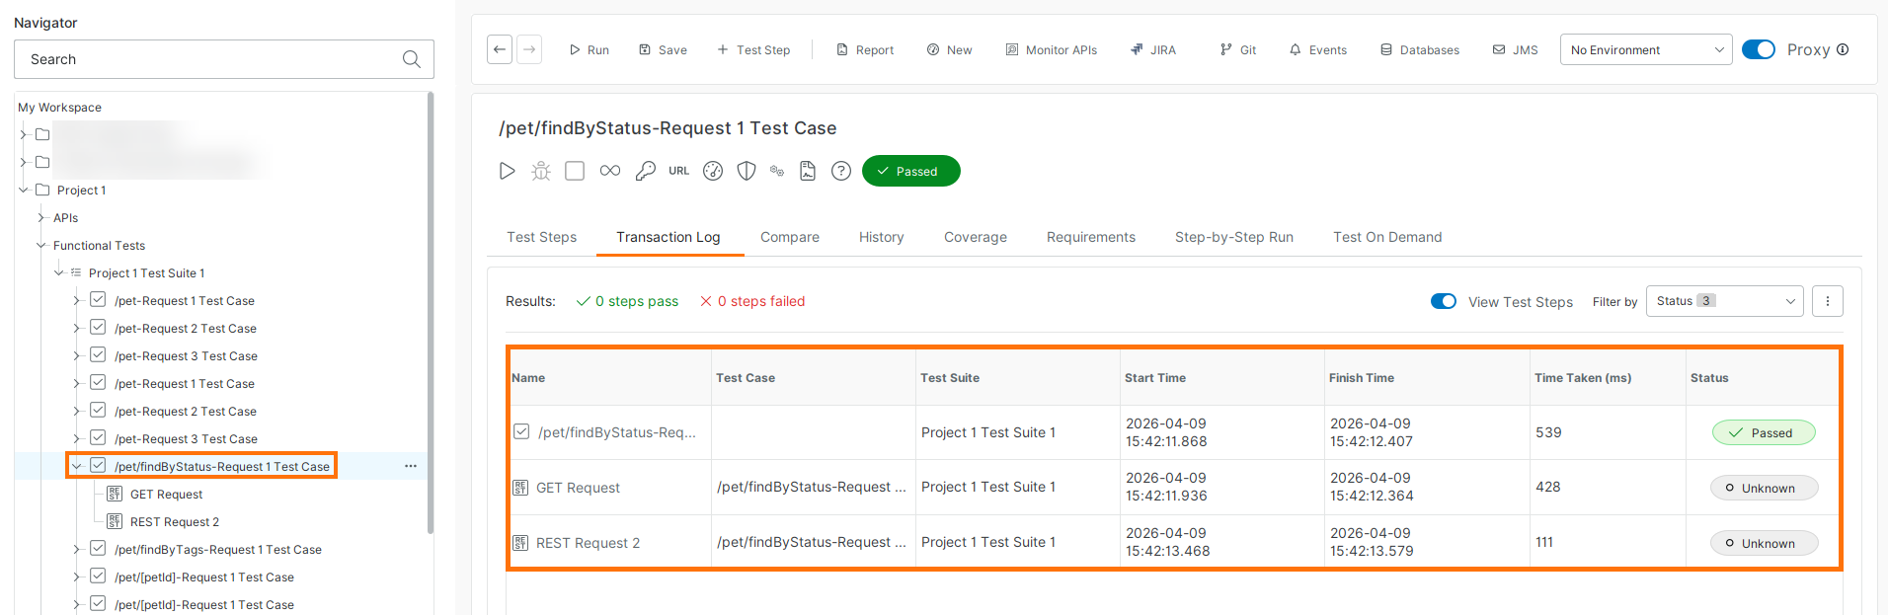Open JMS from the toolbar
The image size is (1888, 615).
coord(1515,49)
